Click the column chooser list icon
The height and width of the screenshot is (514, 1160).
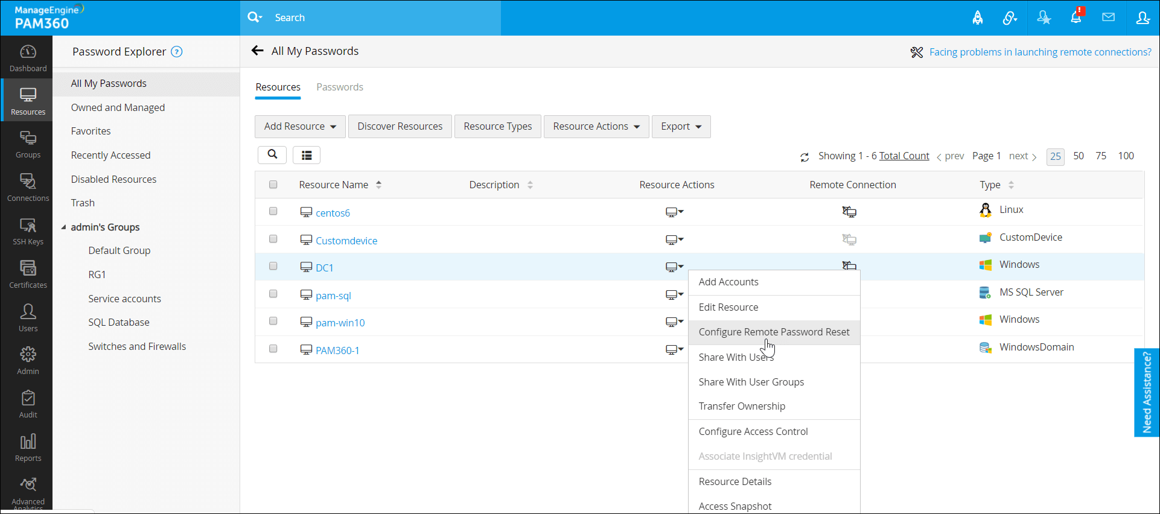coord(307,155)
